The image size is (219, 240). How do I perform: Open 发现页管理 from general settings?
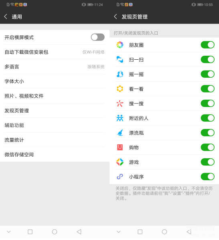(55, 111)
